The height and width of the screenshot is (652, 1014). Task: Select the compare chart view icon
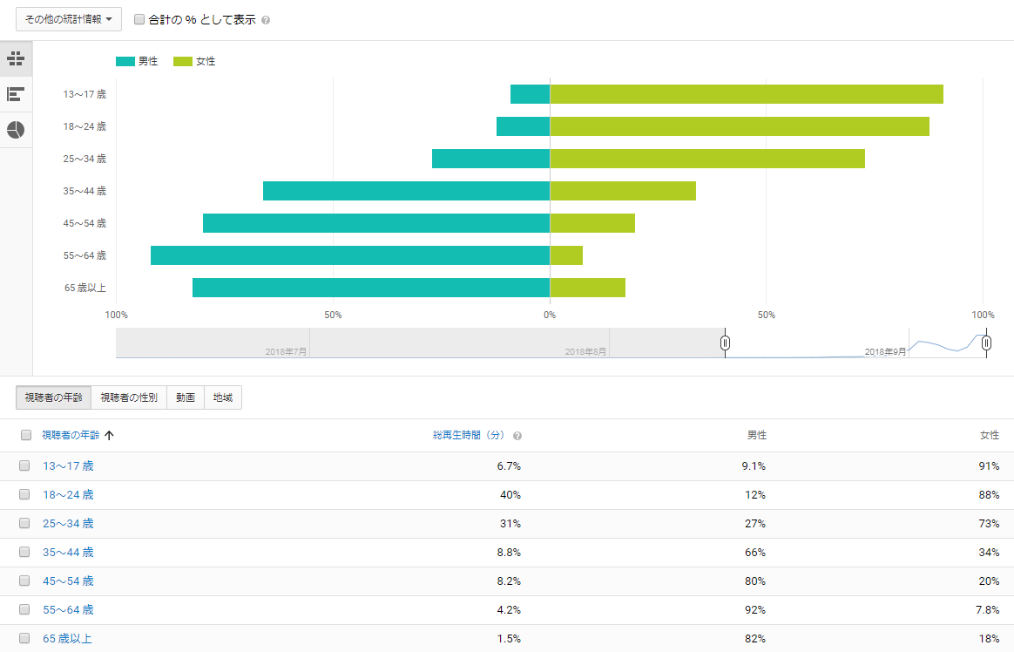pyautogui.click(x=16, y=59)
